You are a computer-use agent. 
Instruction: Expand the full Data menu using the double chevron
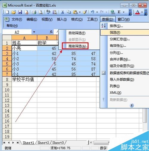[132, 105]
